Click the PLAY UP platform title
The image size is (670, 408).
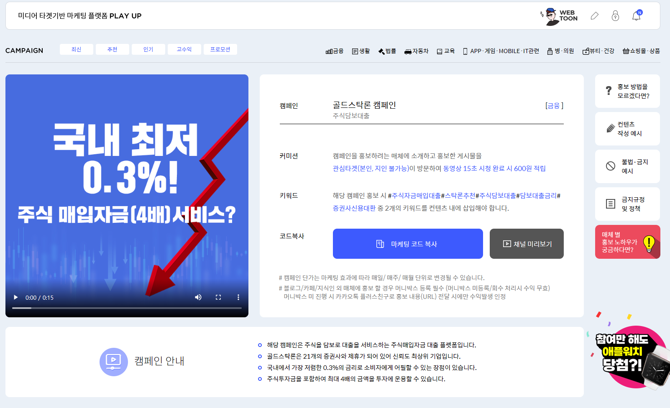80,16
